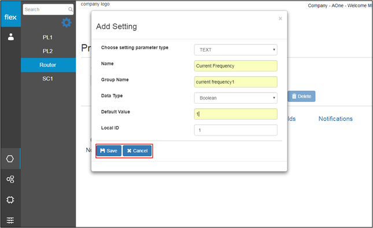Cancel the Add Setting dialog

(x=137, y=150)
